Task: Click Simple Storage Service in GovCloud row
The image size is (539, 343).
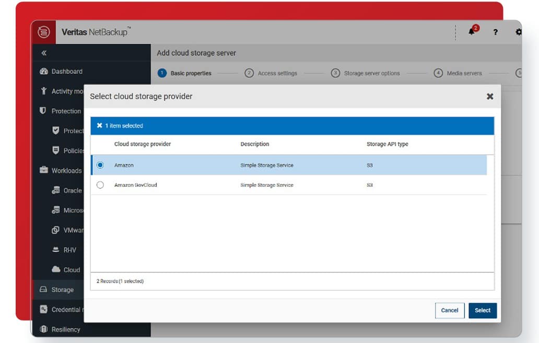Action: [267, 185]
